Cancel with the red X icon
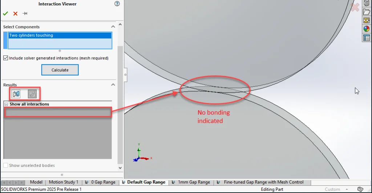This screenshot has height=193, width=372. [15, 13]
